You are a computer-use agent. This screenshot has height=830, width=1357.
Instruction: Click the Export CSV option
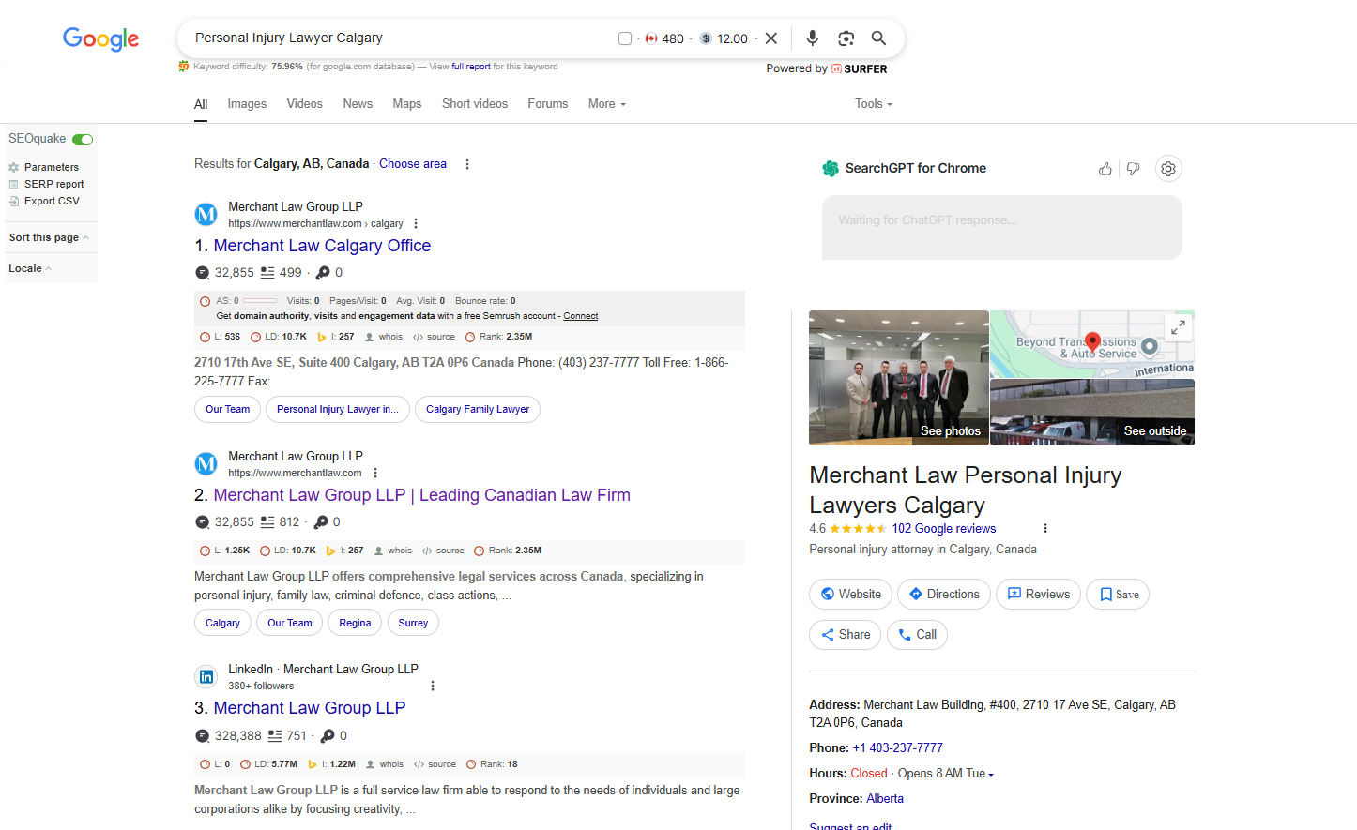click(x=52, y=202)
